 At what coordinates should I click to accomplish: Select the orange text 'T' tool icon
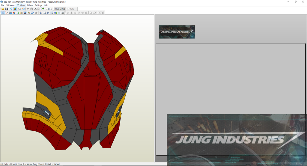pos(21,13)
